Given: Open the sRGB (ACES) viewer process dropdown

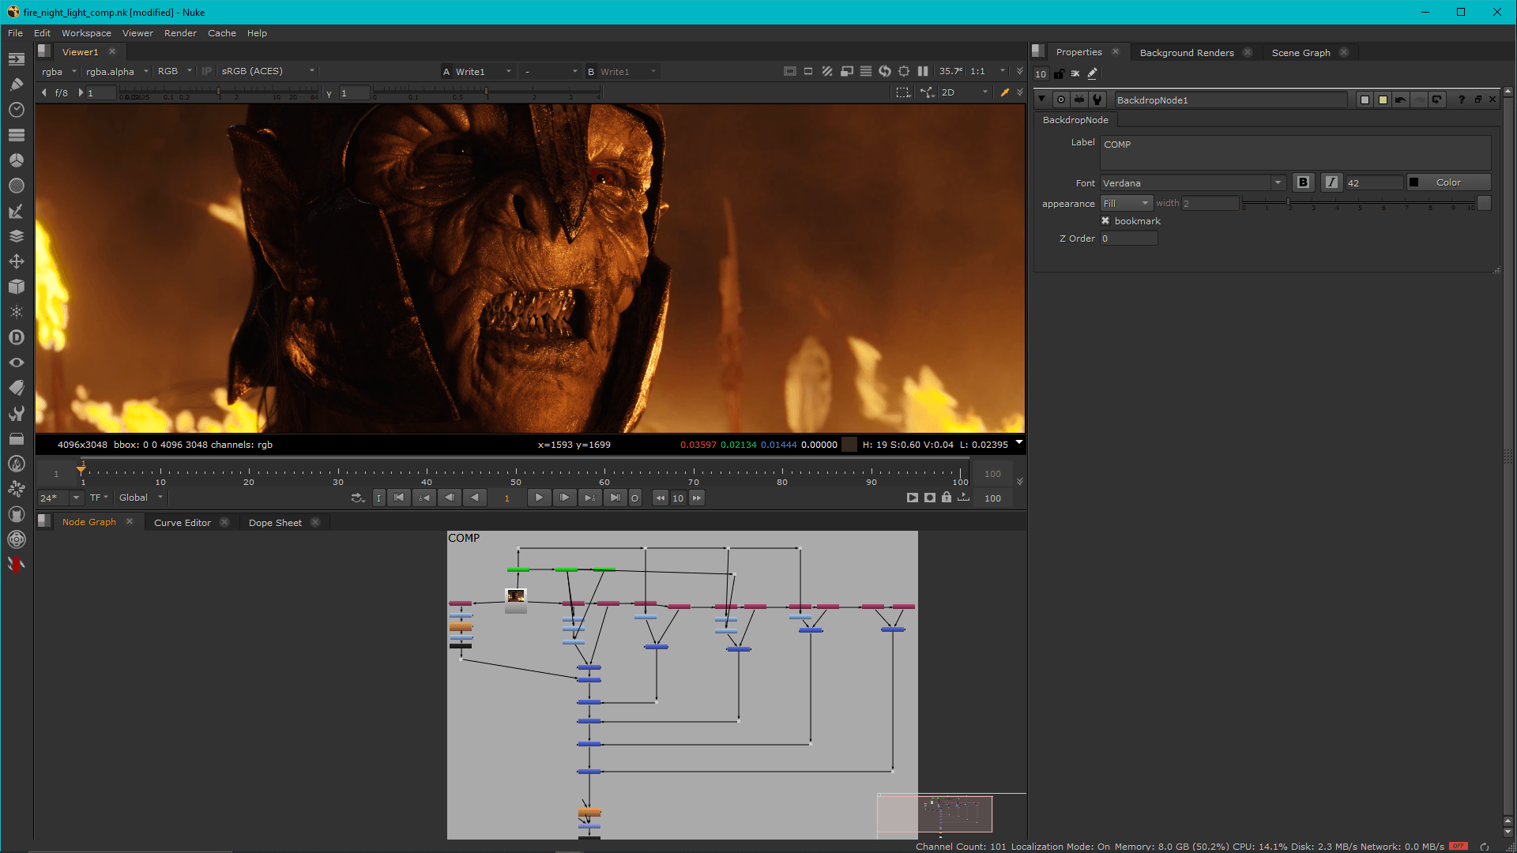Looking at the screenshot, I should (268, 71).
